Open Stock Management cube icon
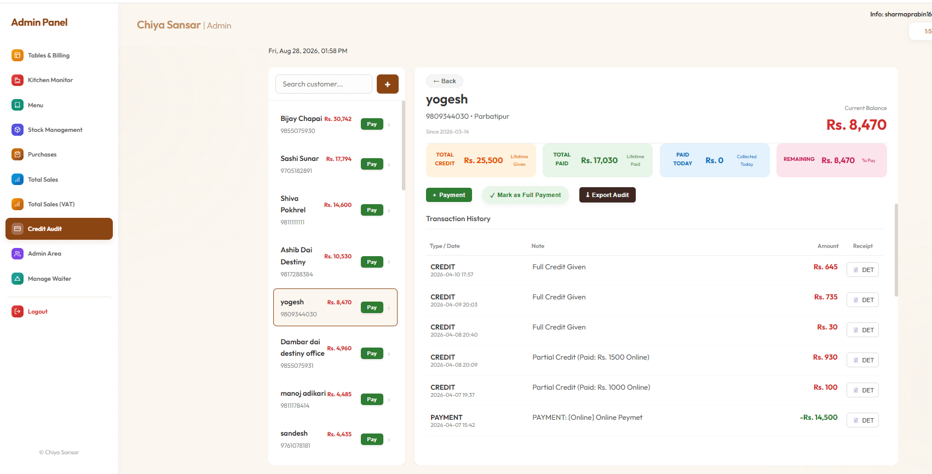Viewport: 932px width, 474px height. tap(18, 130)
